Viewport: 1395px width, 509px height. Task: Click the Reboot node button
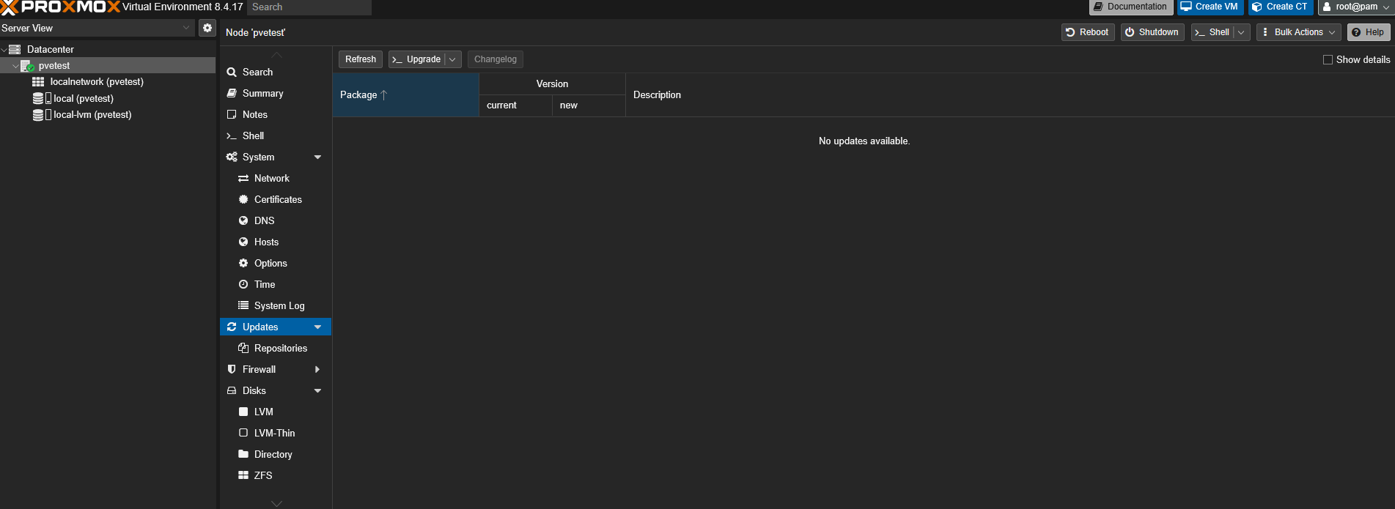pos(1087,32)
